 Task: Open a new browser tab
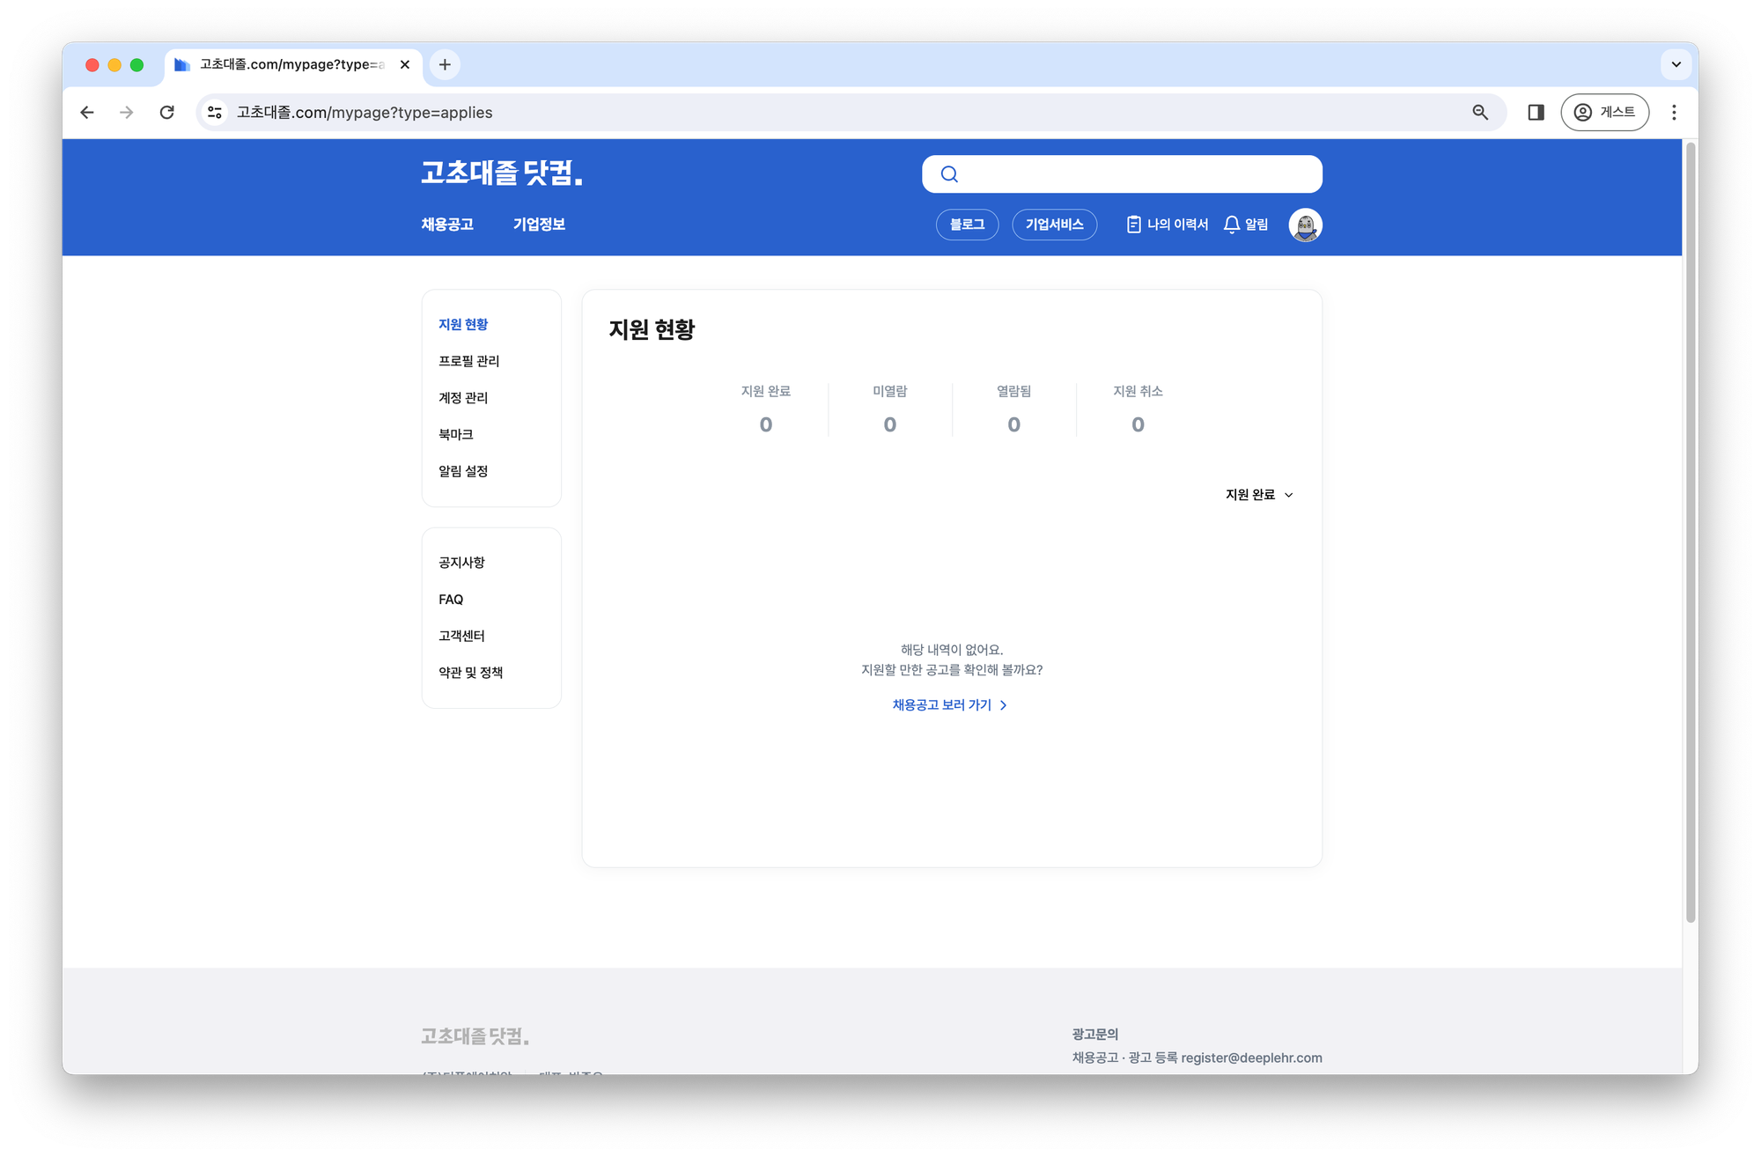445,64
